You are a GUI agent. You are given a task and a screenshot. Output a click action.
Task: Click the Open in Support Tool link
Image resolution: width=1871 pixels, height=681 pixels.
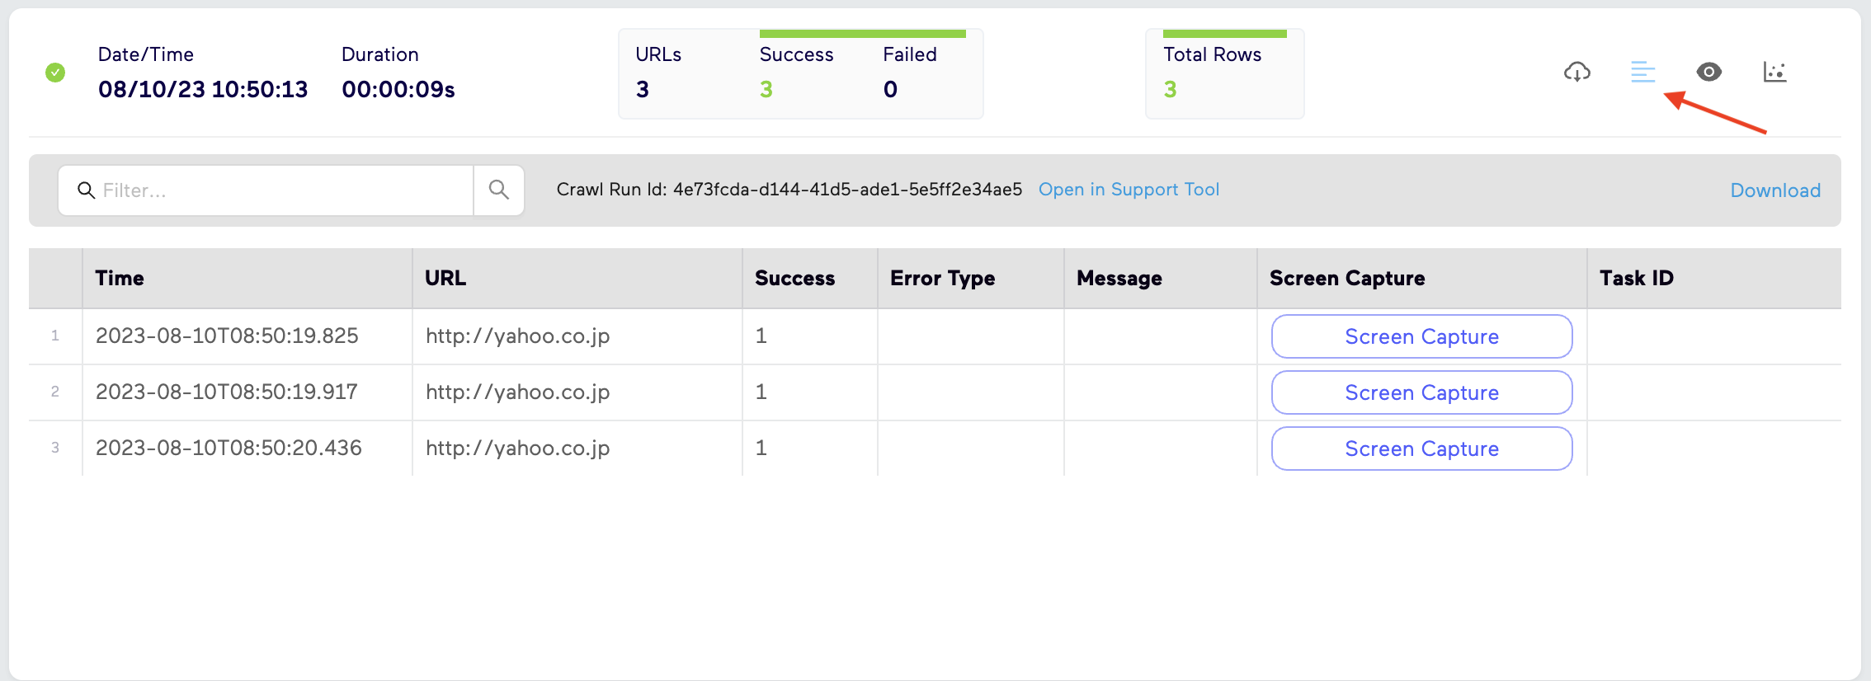tap(1129, 190)
